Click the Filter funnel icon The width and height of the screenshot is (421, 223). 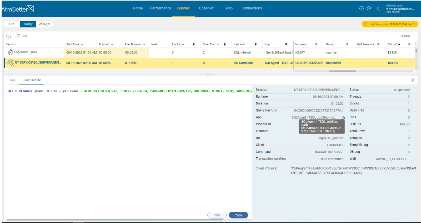pos(18,36)
